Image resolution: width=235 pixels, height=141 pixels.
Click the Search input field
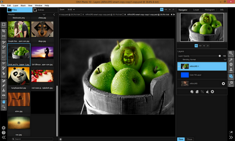pyautogui.click(x=32, y=139)
